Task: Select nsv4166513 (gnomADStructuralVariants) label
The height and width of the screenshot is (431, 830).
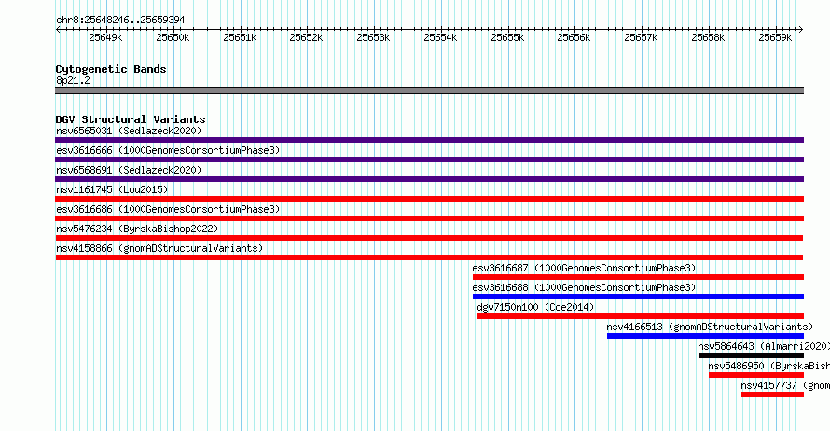Action: click(x=710, y=327)
